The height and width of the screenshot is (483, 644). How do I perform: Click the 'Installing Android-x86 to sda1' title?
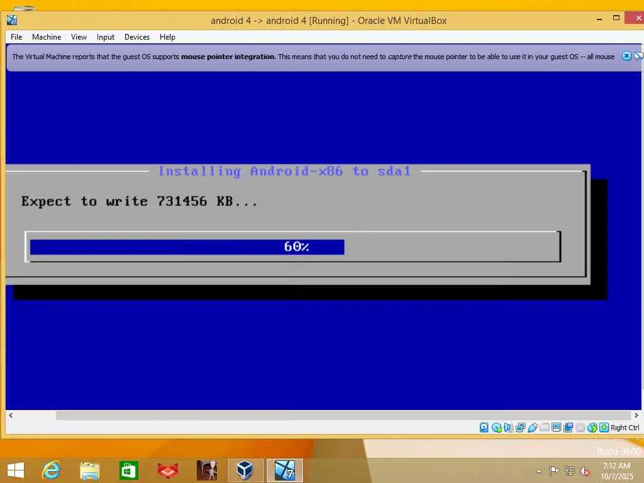[285, 171]
